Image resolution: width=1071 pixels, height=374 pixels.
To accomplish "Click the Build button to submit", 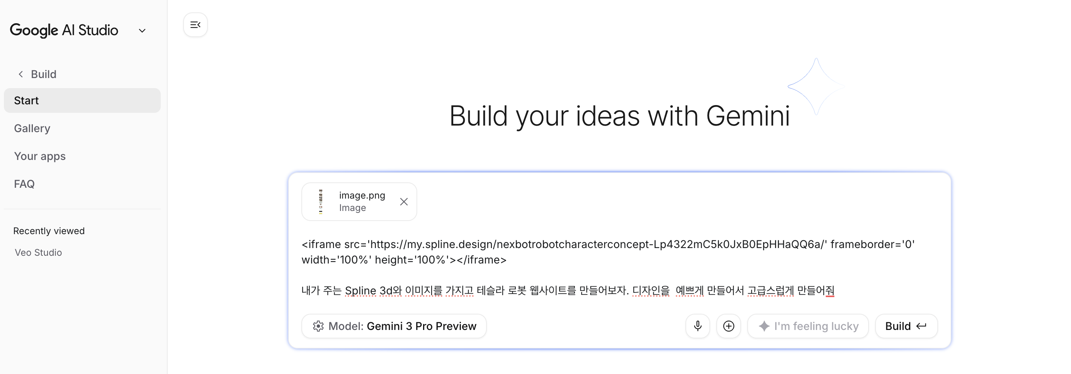I will click(x=906, y=326).
